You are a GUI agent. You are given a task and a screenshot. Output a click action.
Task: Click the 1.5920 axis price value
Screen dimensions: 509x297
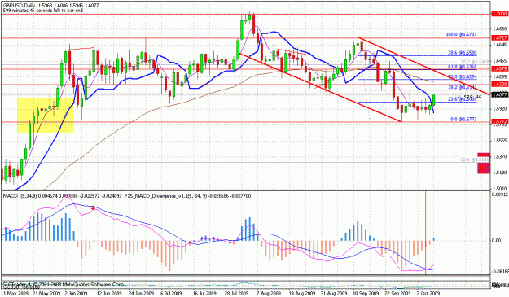pyautogui.click(x=499, y=108)
